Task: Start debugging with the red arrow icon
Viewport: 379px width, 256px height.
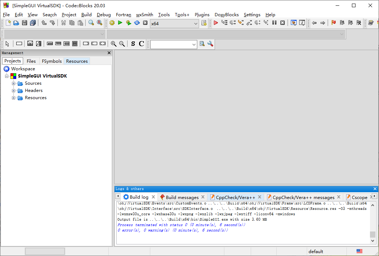Action: 216,23
